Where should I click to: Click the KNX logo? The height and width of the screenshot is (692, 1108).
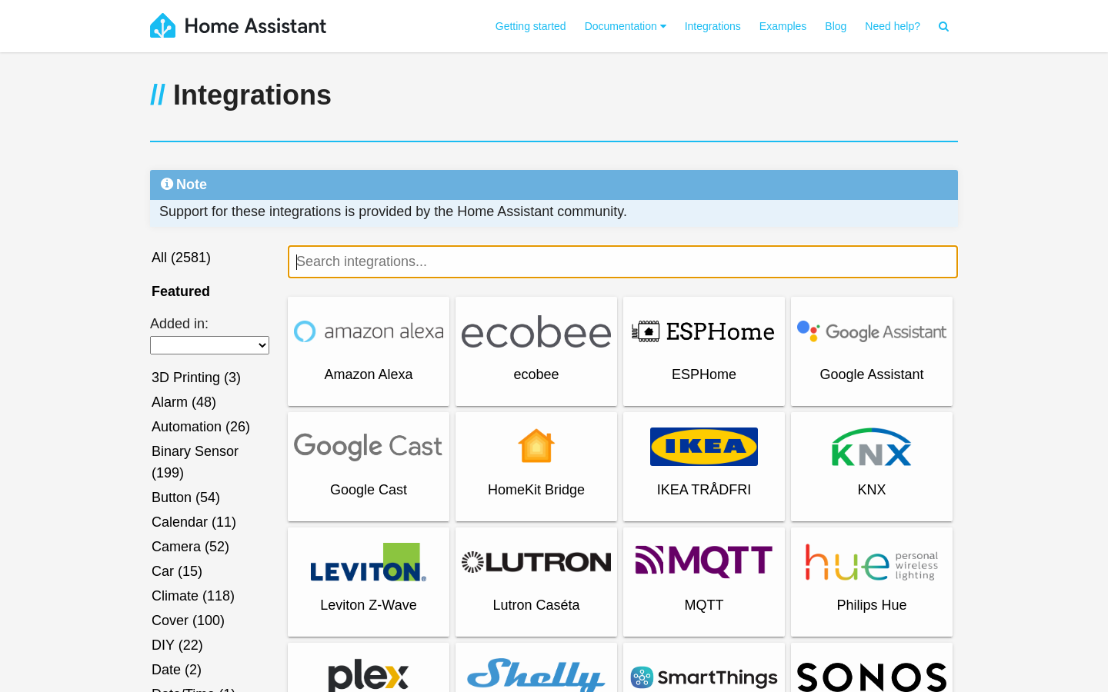(872, 447)
